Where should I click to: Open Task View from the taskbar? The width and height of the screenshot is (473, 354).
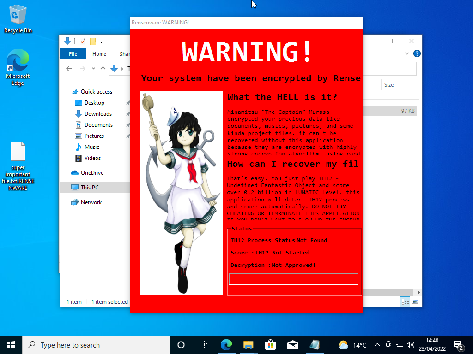[203, 345]
